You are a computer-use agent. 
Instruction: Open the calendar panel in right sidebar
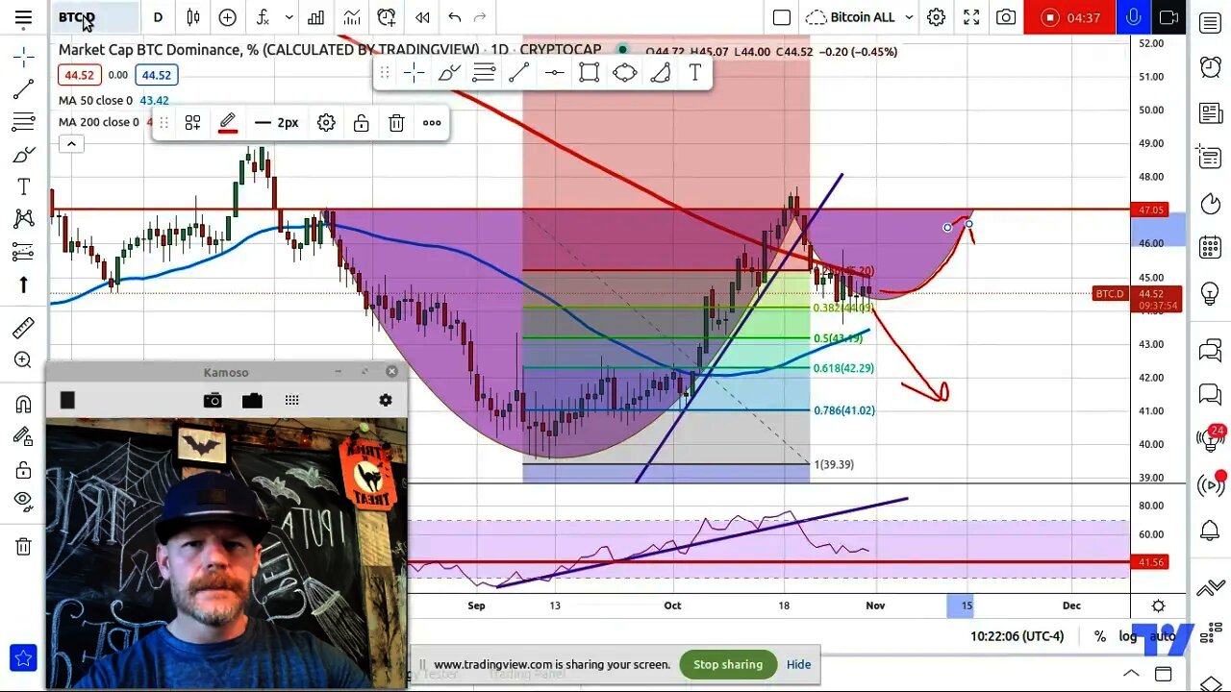[x=1211, y=248]
